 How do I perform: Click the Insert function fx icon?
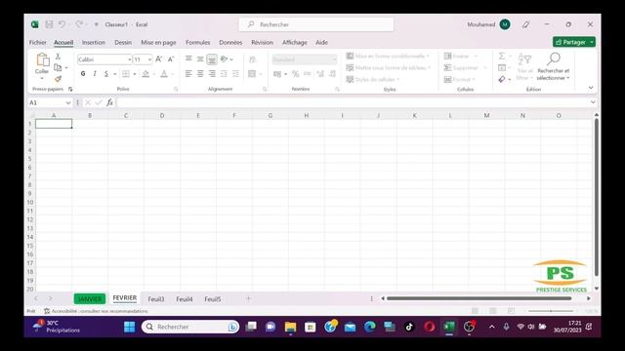[109, 102]
